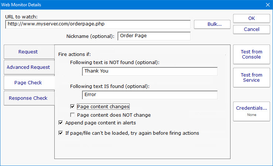Toggle Append page content in alerts
Screen dimensions: 273x166
click(x=61, y=123)
